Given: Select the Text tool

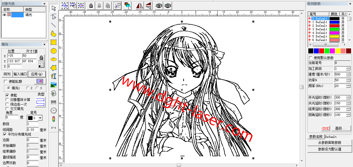Looking at the screenshot, I should pyautogui.click(x=54, y=76).
